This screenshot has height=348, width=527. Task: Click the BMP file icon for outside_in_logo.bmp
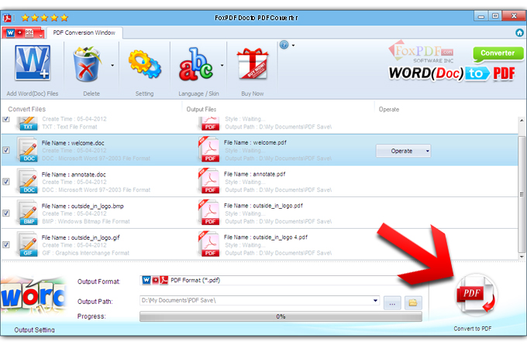click(x=27, y=213)
